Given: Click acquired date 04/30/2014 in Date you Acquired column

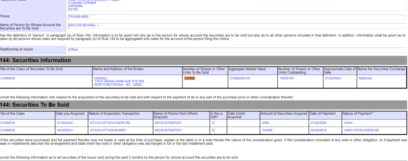Looking at the screenshot, I should tap(65, 130).
